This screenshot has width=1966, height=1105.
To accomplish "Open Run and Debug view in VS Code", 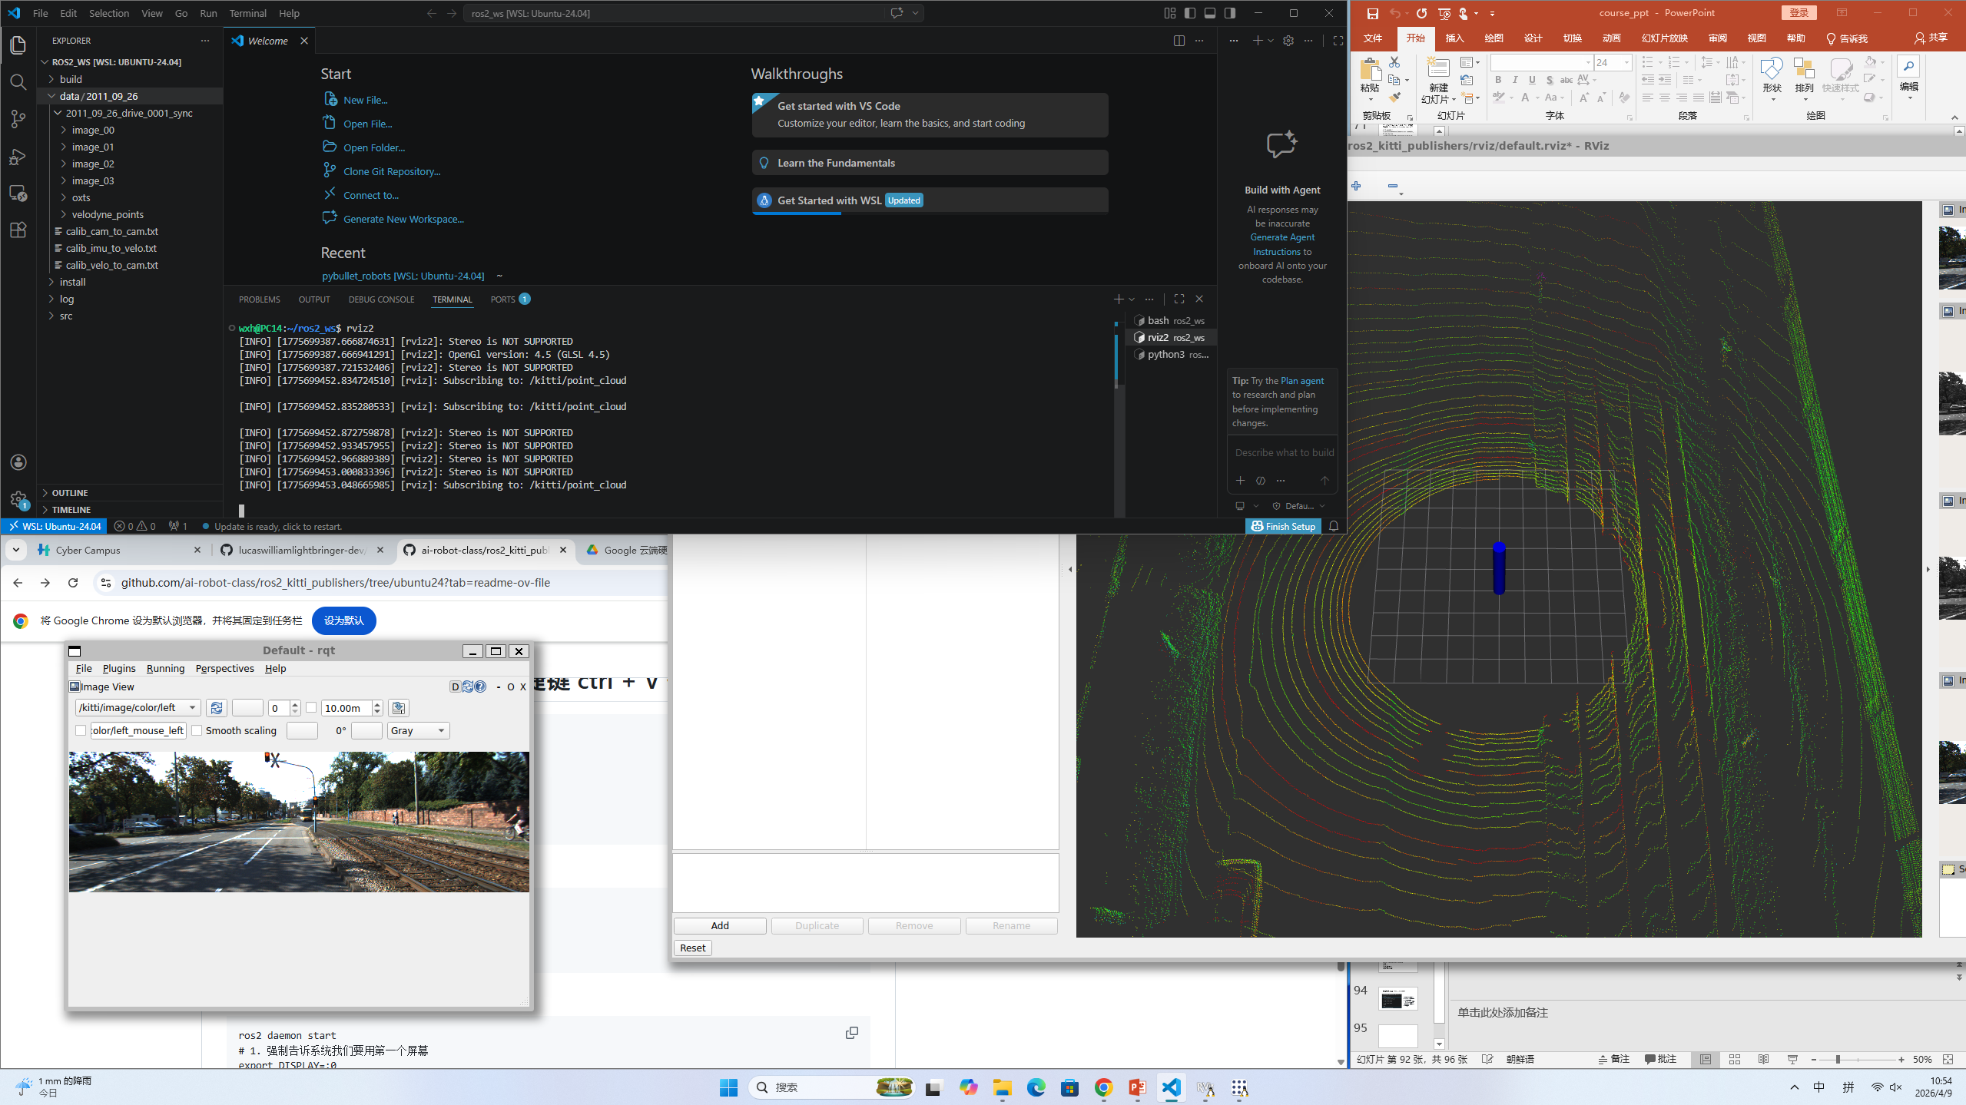I will 18,157.
